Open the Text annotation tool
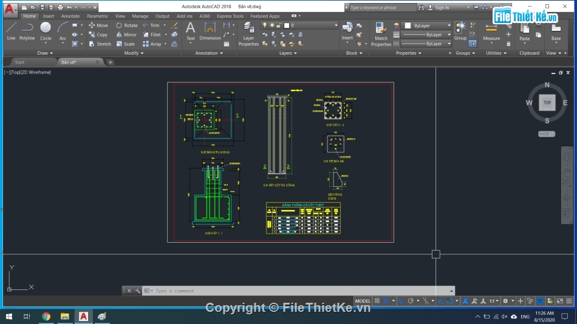The image size is (577, 324). click(190, 32)
